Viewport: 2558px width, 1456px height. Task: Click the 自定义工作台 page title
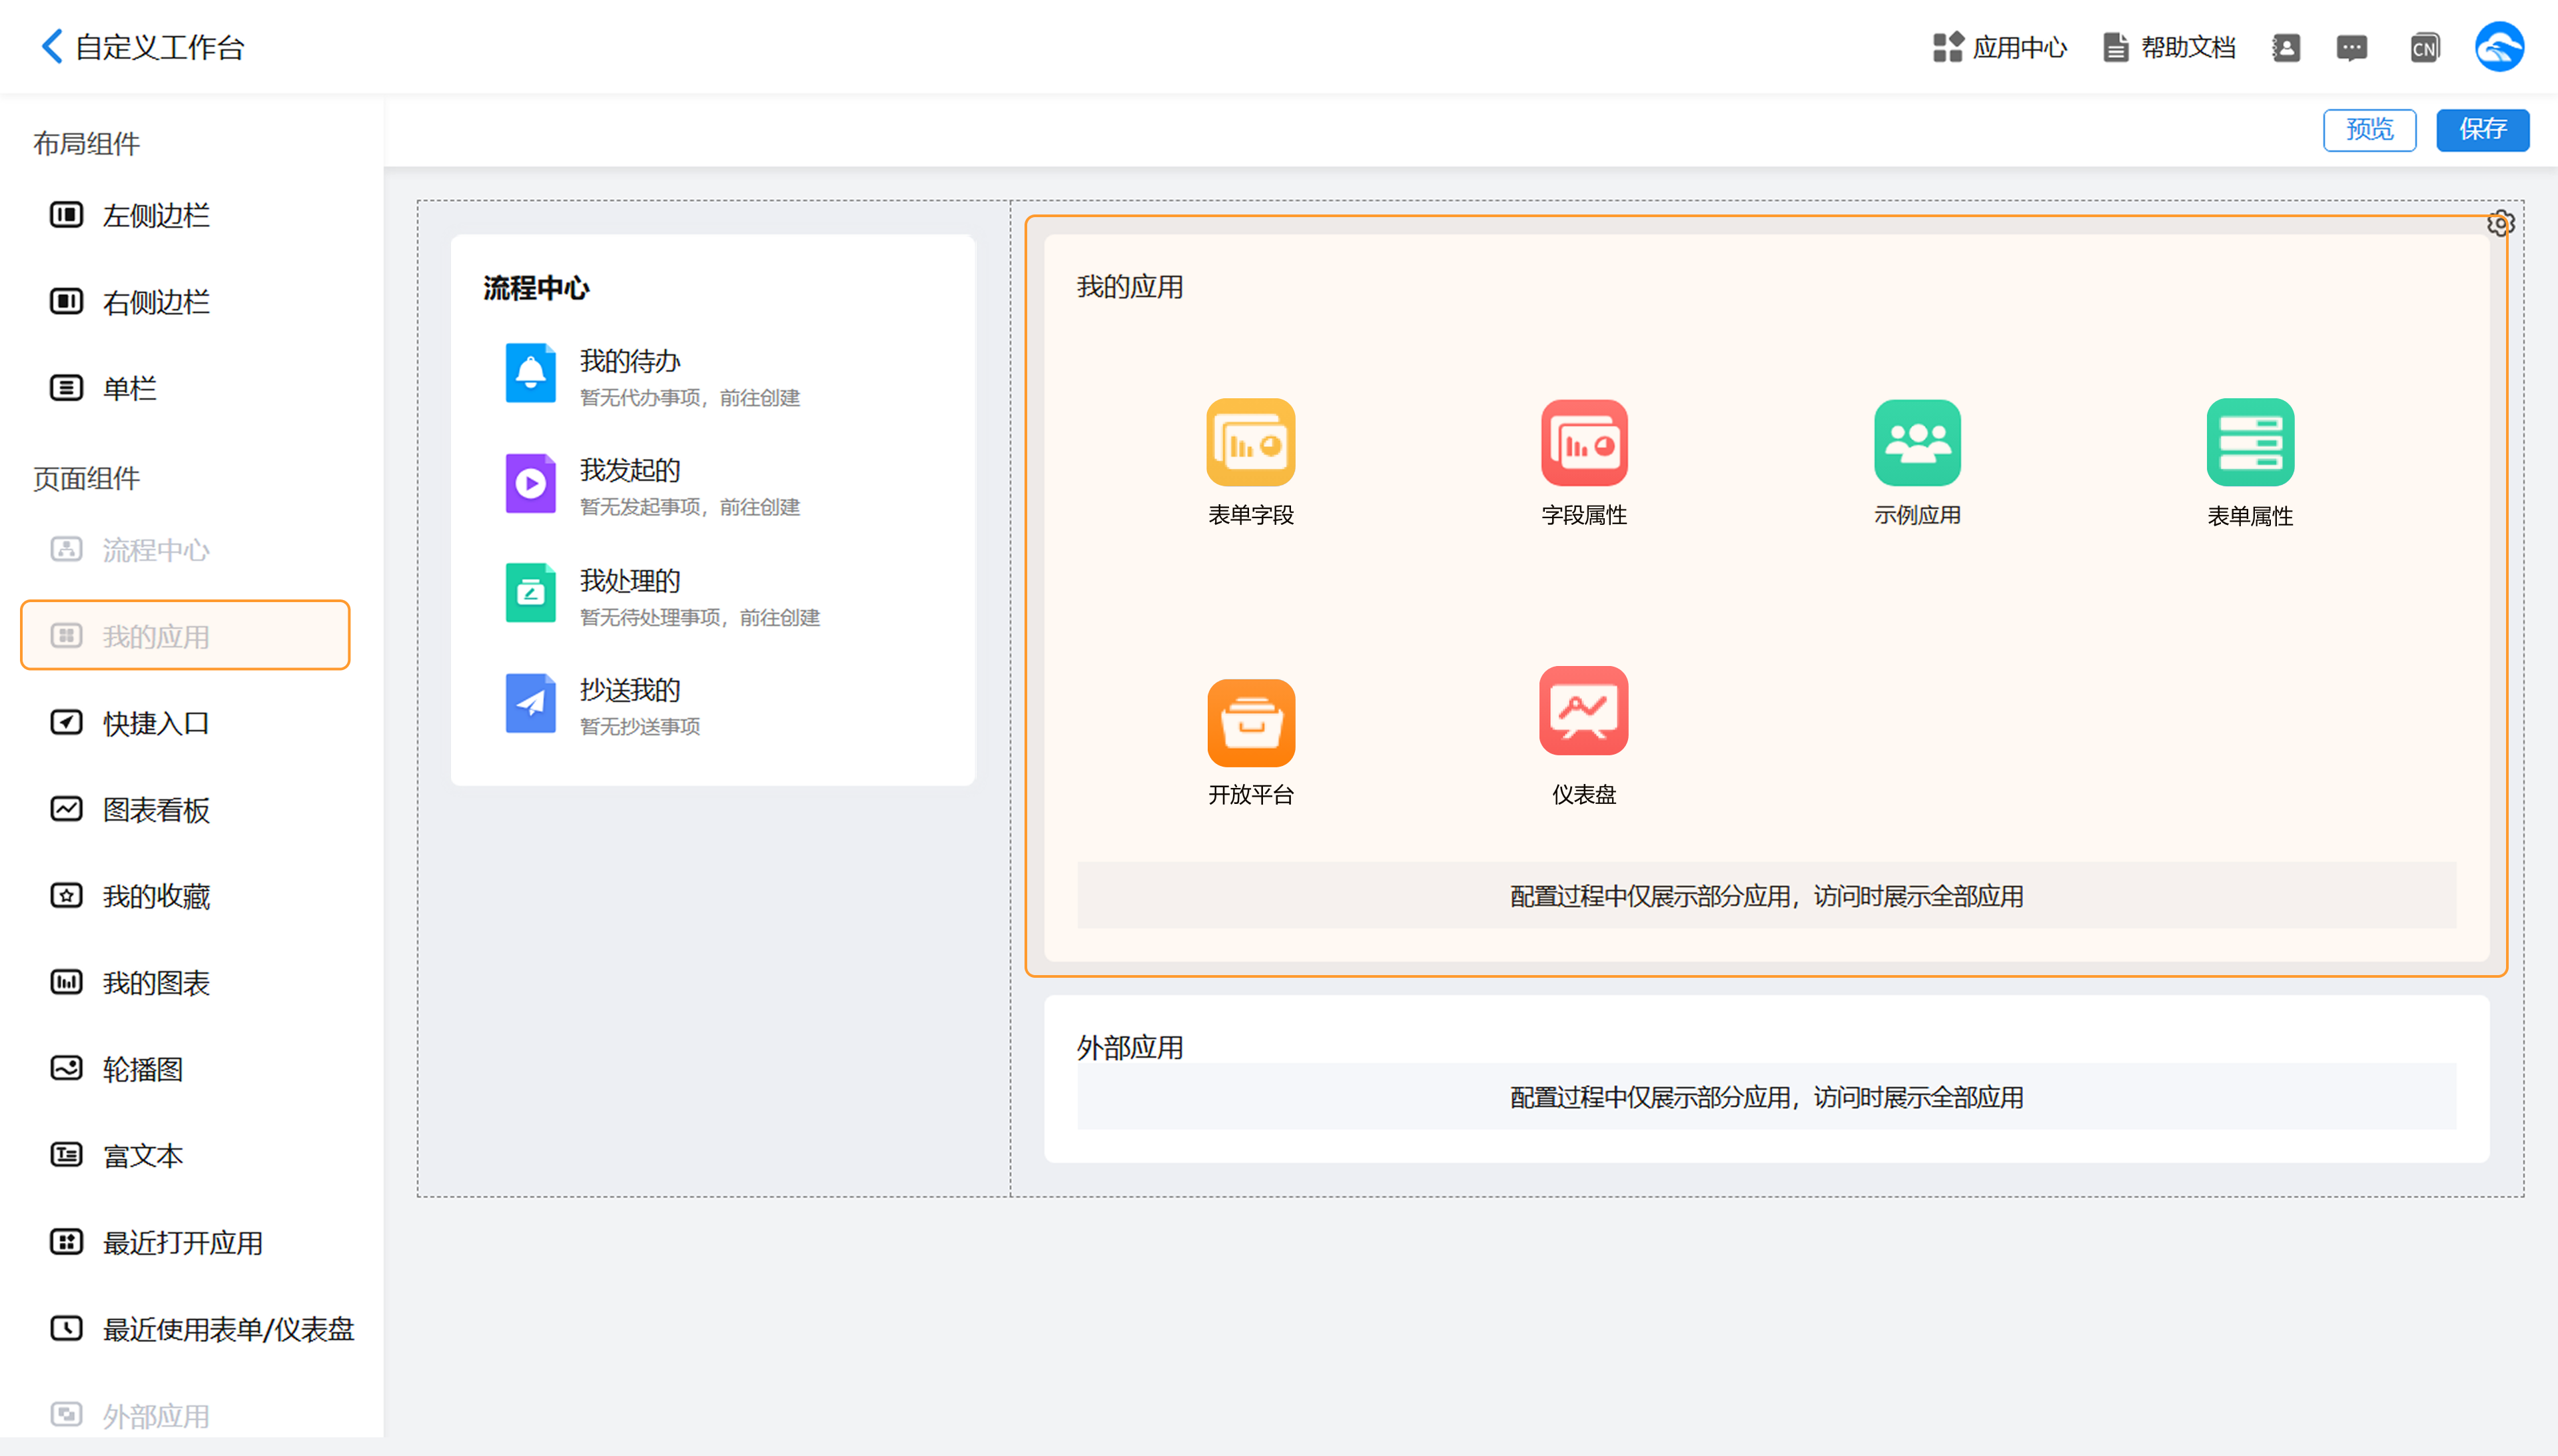click(160, 47)
